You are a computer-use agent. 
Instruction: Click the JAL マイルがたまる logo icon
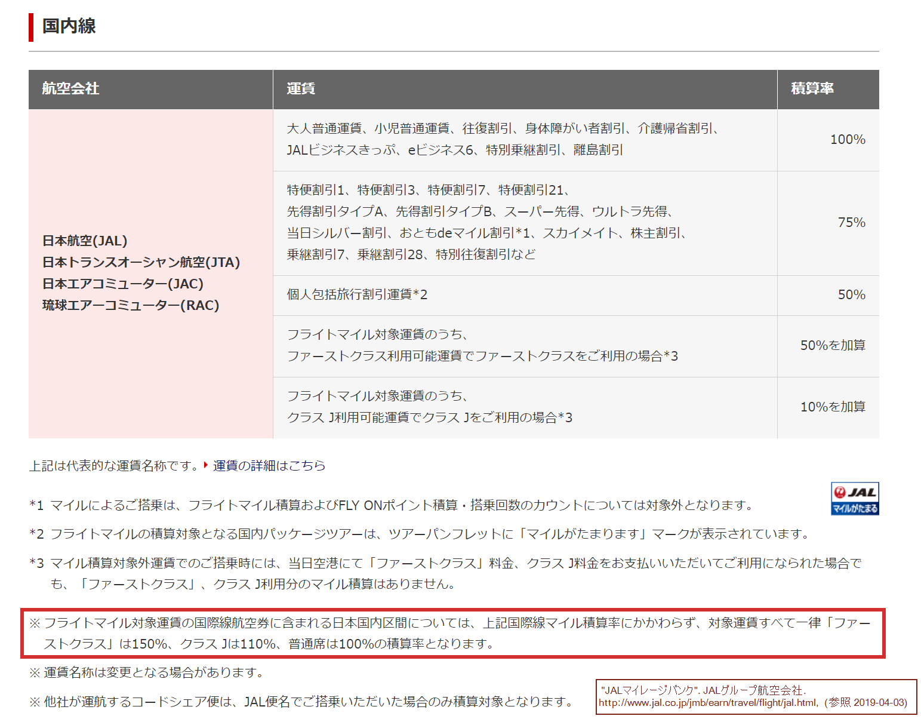tap(855, 499)
